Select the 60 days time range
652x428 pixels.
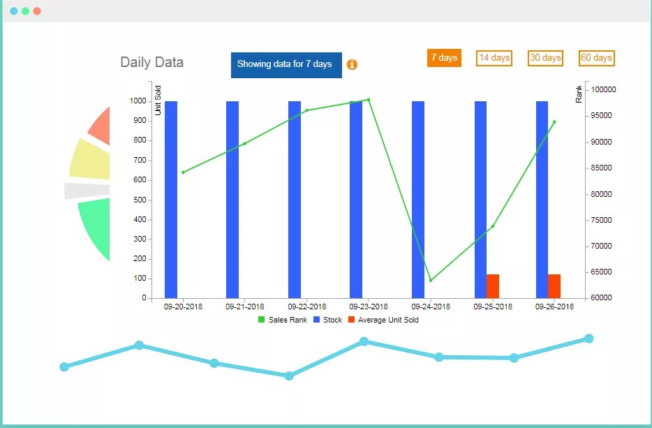click(x=595, y=58)
